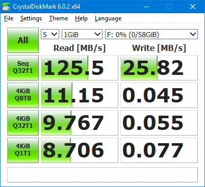
Task: Click the Seq write result 25.82
Action: click(159, 68)
